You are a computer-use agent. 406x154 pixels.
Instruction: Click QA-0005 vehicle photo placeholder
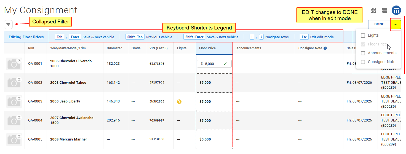[x=14, y=140]
